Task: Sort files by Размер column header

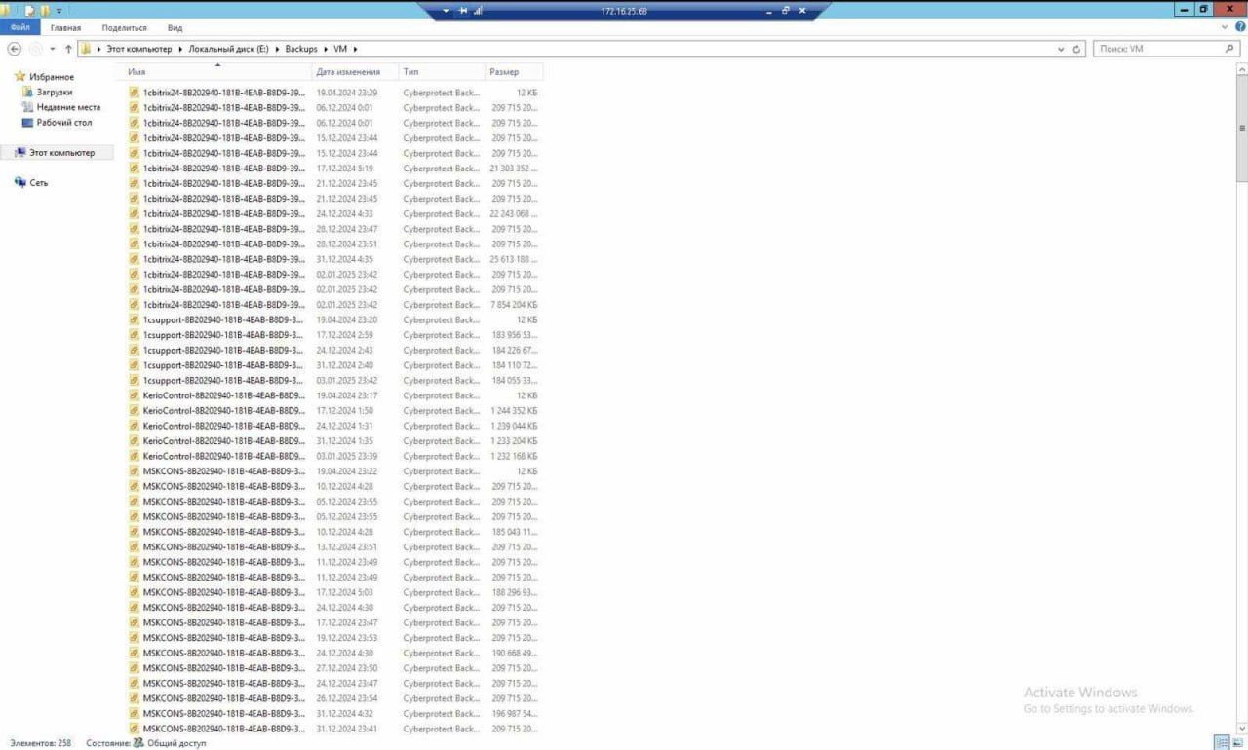Action: tap(504, 72)
